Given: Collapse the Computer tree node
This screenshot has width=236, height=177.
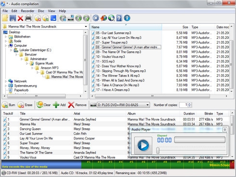Looking at the screenshot, I should pyautogui.click(x=6, y=46).
